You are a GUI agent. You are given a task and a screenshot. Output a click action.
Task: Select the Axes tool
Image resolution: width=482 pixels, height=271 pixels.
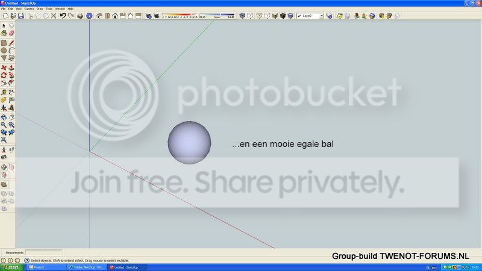click(4, 108)
